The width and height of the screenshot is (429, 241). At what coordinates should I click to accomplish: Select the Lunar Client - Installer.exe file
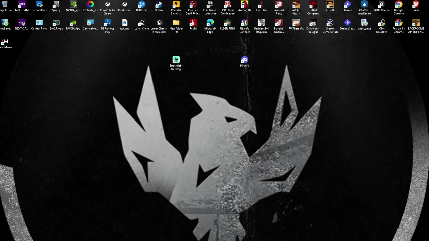(x=159, y=23)
